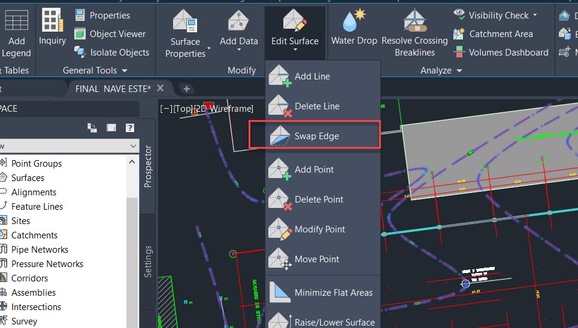Select Catchments in Prospector tree
Image resolution: width=578 pixels, height=328 pixels.
(34, 235)
